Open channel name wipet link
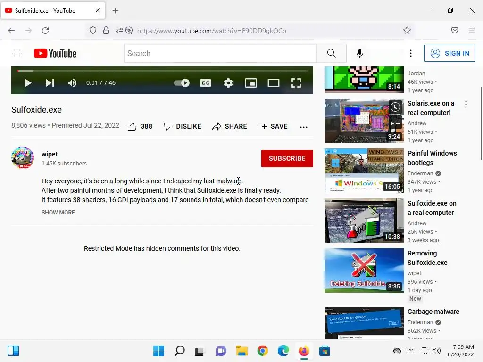 pyautogui.click(x=50, y=154)
